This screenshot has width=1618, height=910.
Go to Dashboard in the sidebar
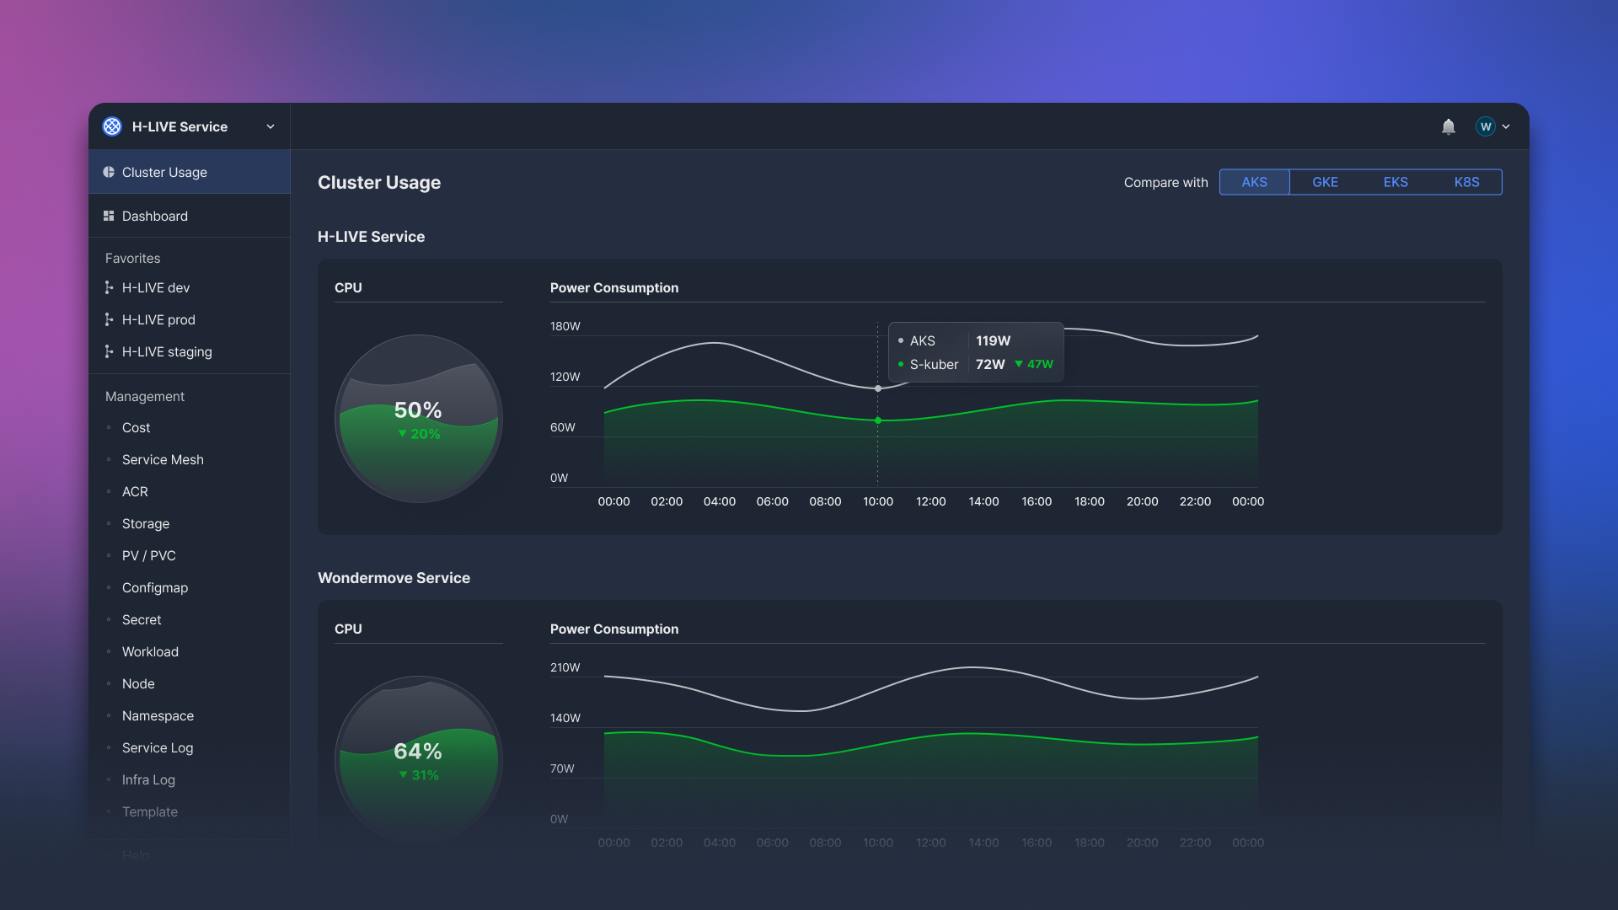pyautogui.click(x=190, y=216)
